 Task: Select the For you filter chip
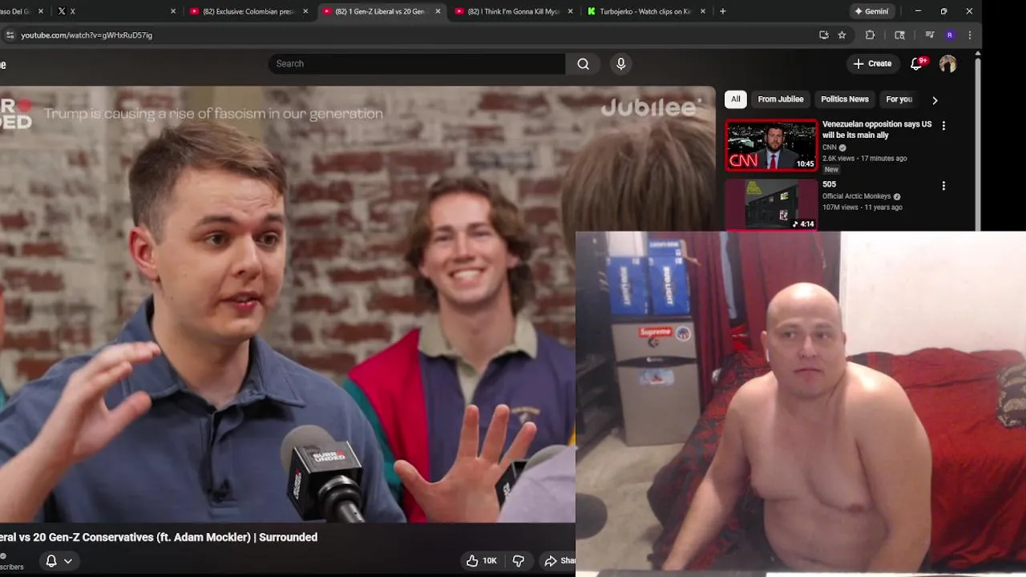coord(899,99)
